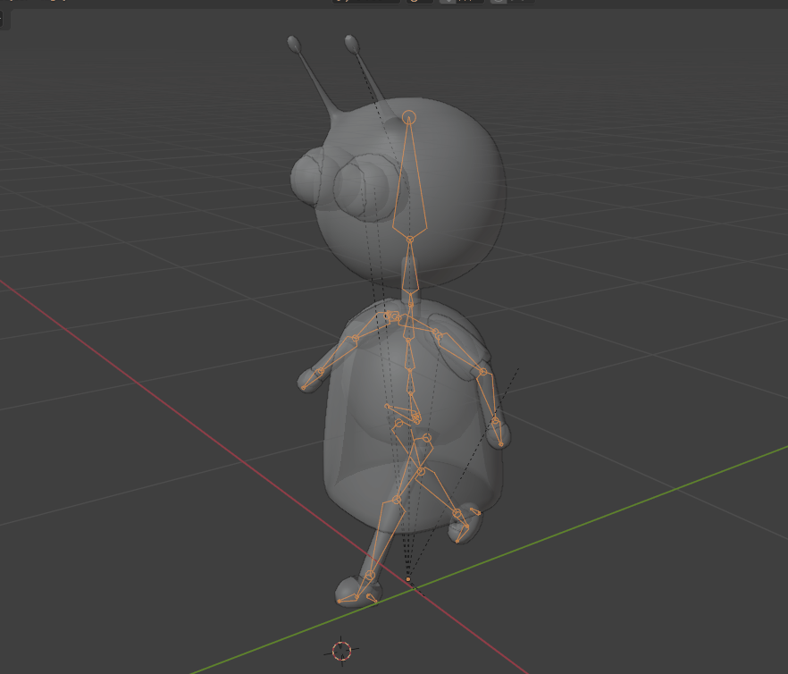Click the raised foot of the character
This screenshot has height=674, width=788.
coord(465,524)
